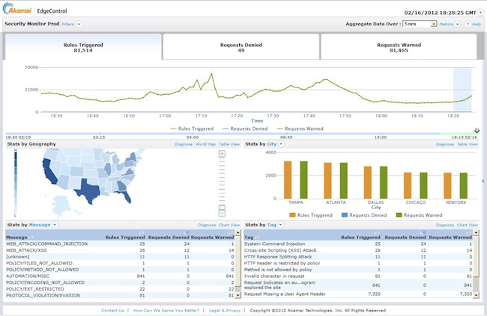Open the Aggregate Data Over dropdown

(x=420, y=25)
